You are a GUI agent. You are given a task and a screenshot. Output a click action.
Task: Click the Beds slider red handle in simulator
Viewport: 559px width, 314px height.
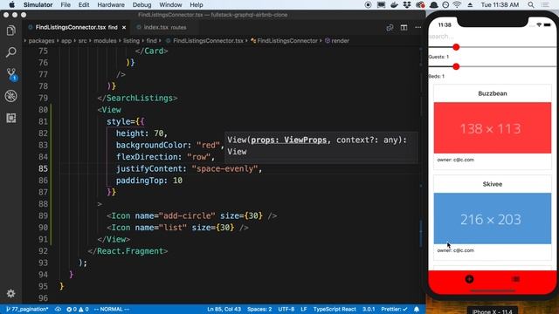[456, 66]
